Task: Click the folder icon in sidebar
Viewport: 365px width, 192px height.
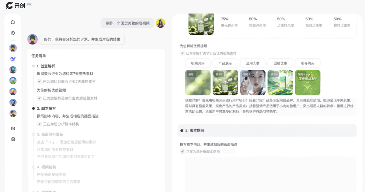Action: tap(13, 128)
